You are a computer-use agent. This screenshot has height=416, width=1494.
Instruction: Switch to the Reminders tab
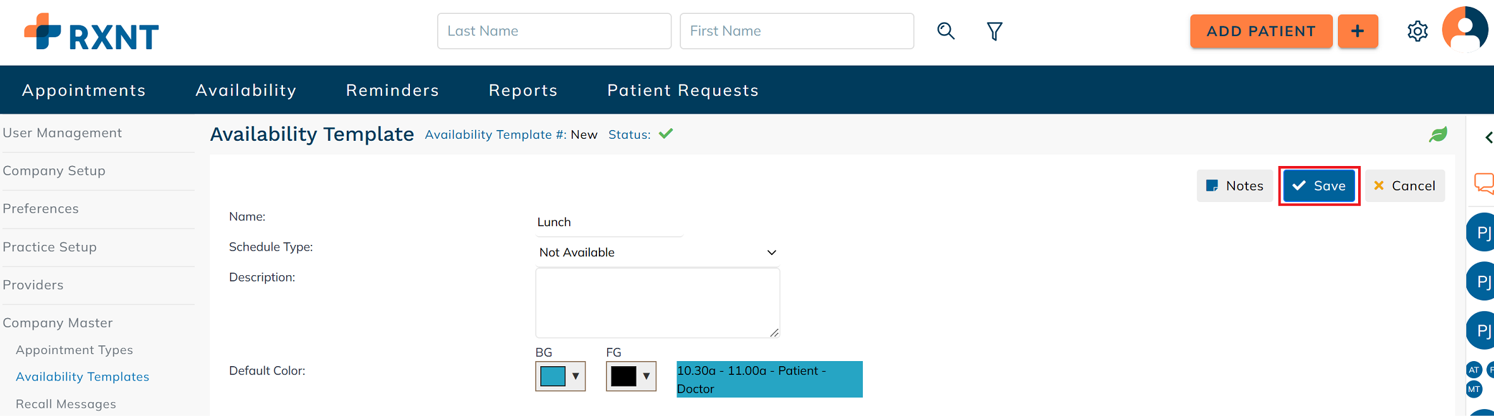(392, 90)
